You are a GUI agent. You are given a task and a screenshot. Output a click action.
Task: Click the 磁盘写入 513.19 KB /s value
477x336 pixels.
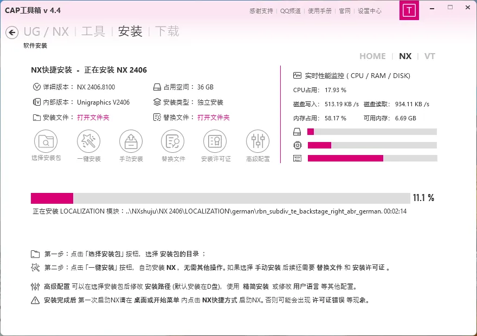(341, 104)
